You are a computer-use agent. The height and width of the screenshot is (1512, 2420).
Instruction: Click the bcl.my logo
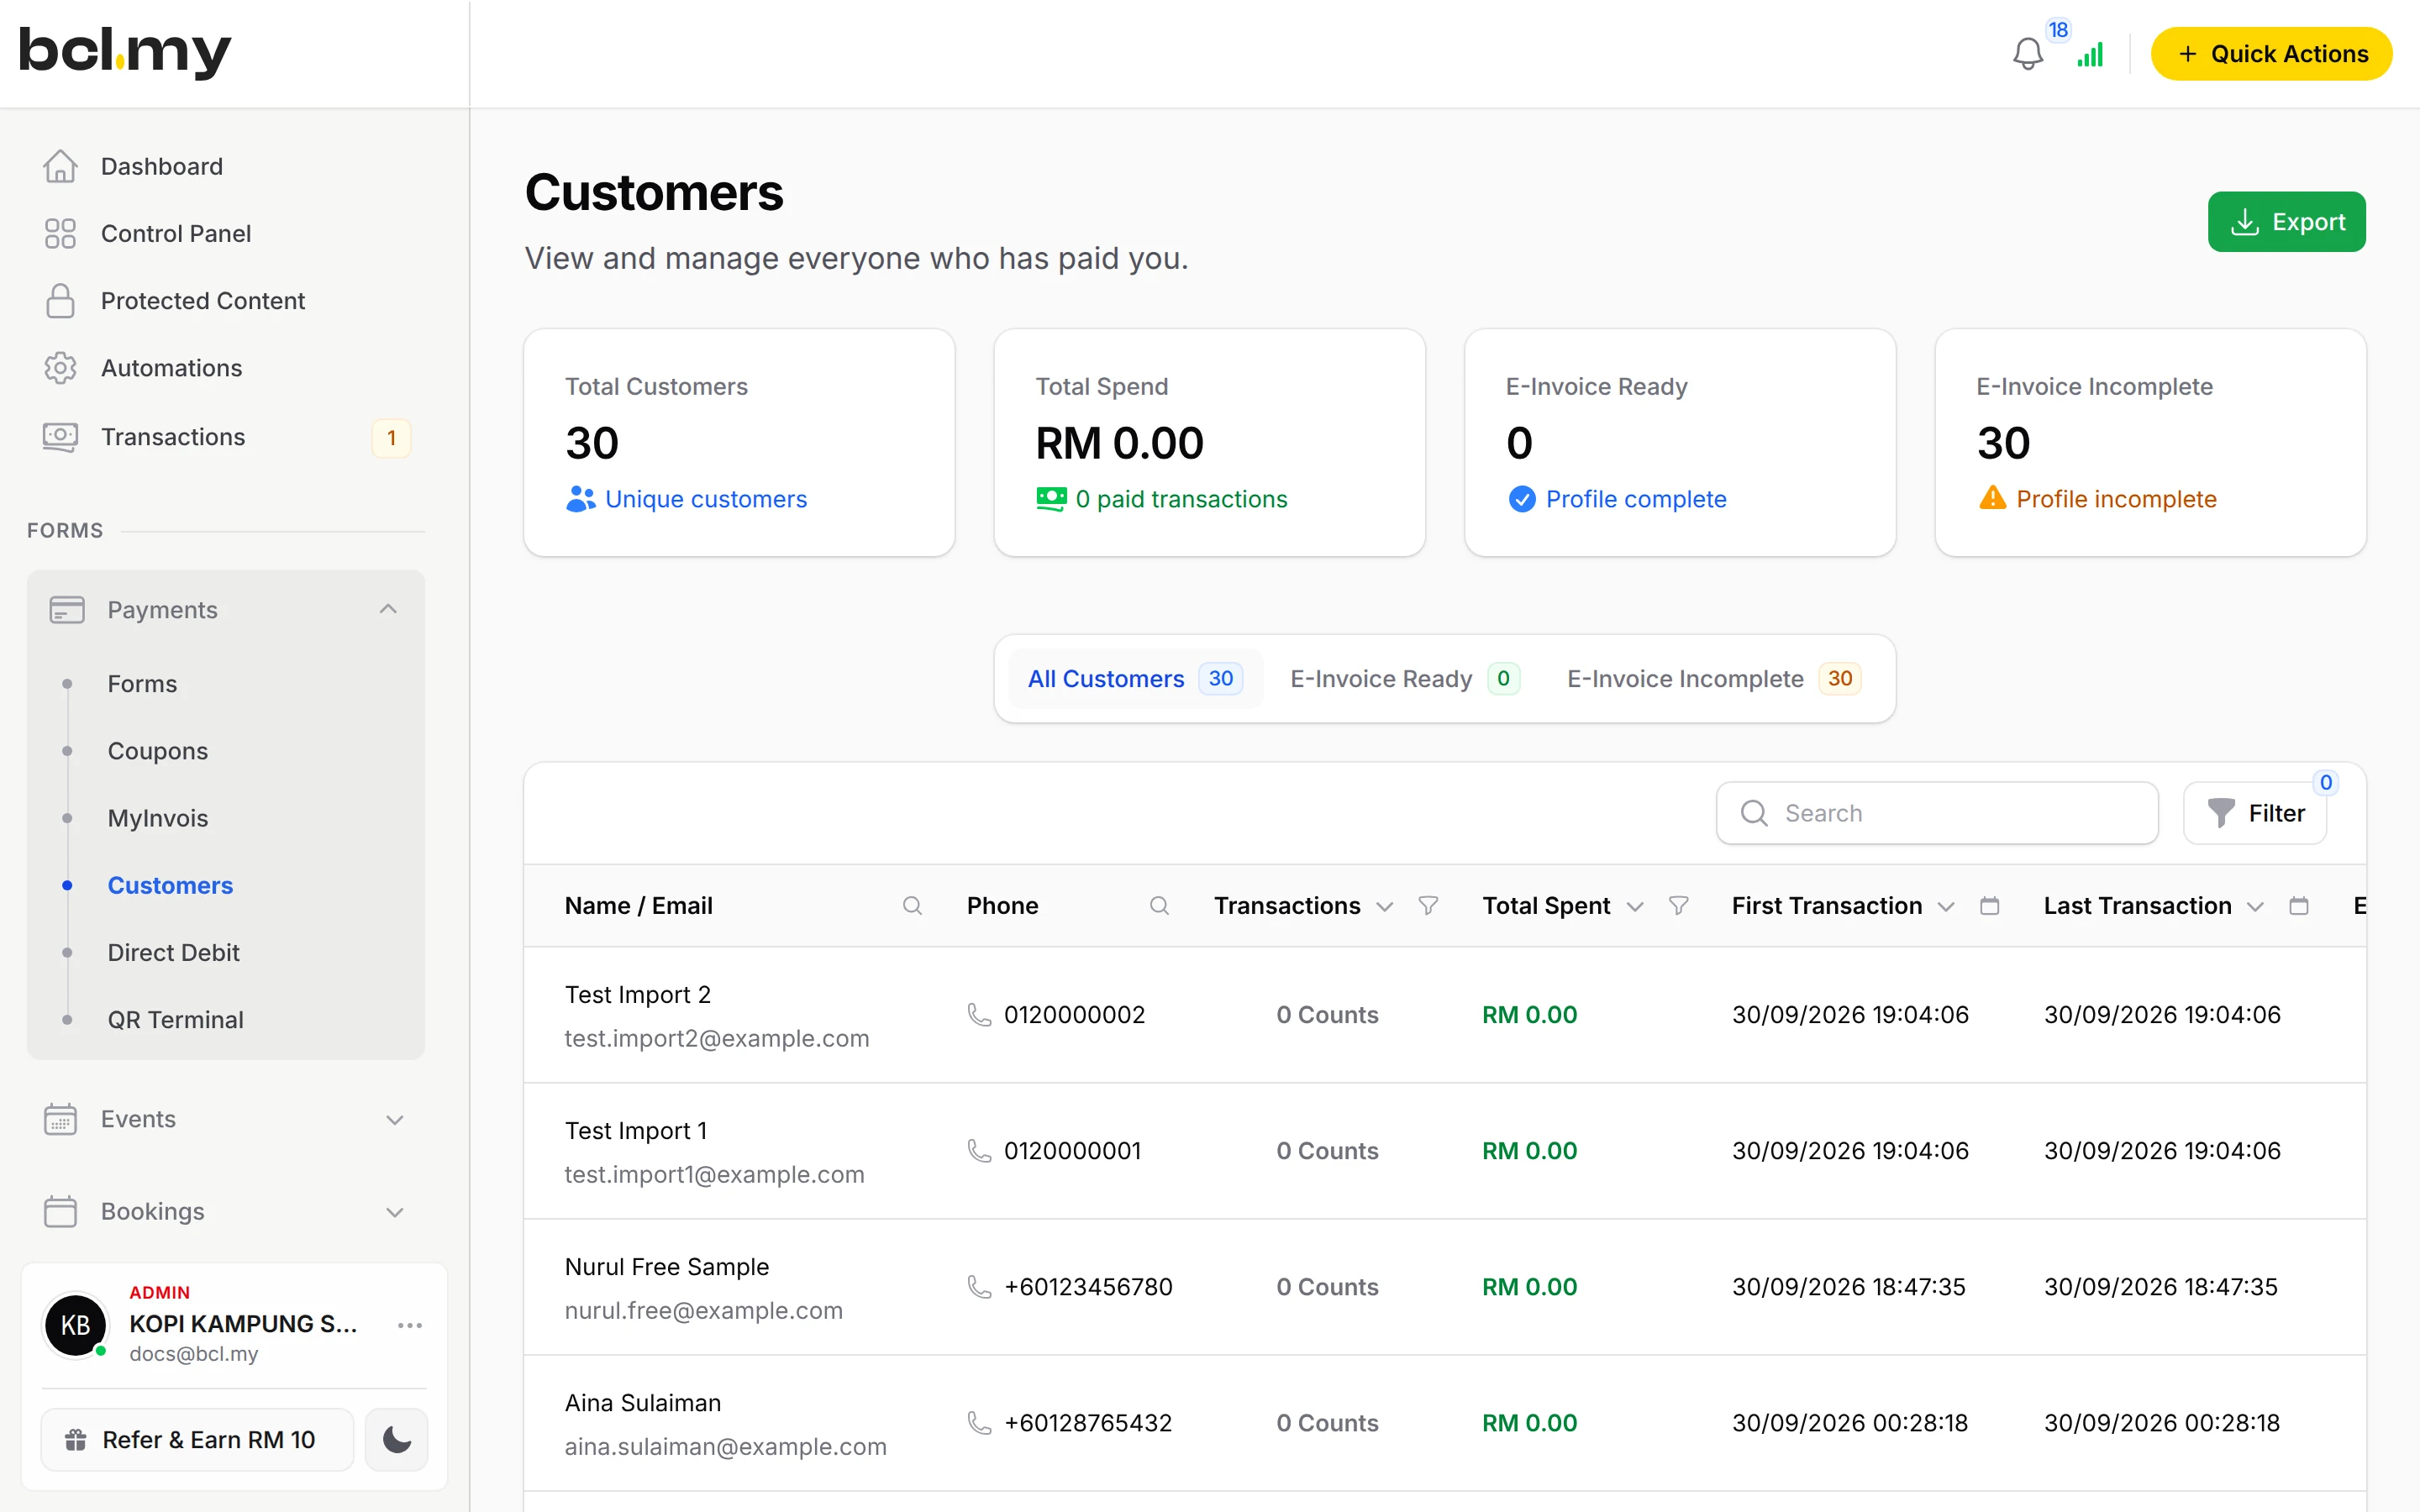coord(125,52)
